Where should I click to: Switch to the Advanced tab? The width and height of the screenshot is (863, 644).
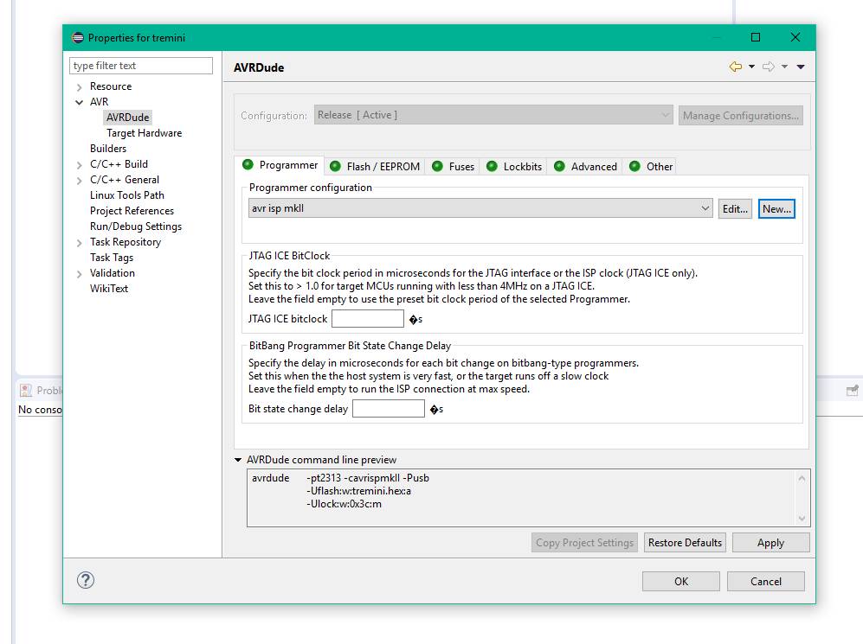pos(586,167)
